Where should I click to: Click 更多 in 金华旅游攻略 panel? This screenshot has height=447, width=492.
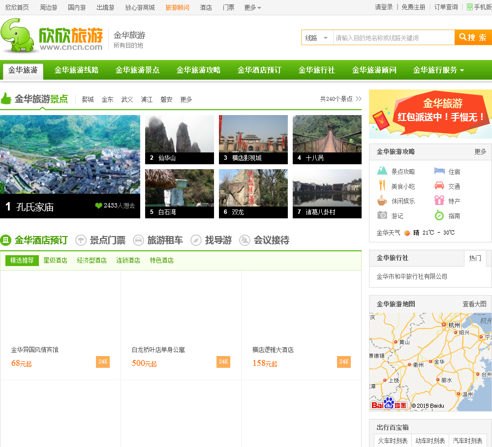480,152
